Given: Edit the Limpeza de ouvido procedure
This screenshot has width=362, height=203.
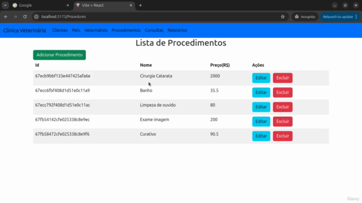Looking at the screenshot, I should click(x=261, y=107).
